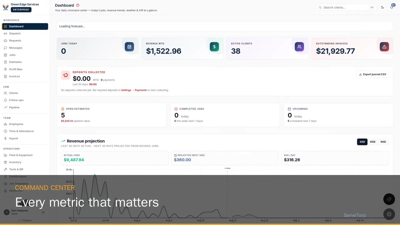Image resolution: width=400 pixels, height=225 pixels.
Task: Switch the projection to 60D
Action: coord(373,142)
